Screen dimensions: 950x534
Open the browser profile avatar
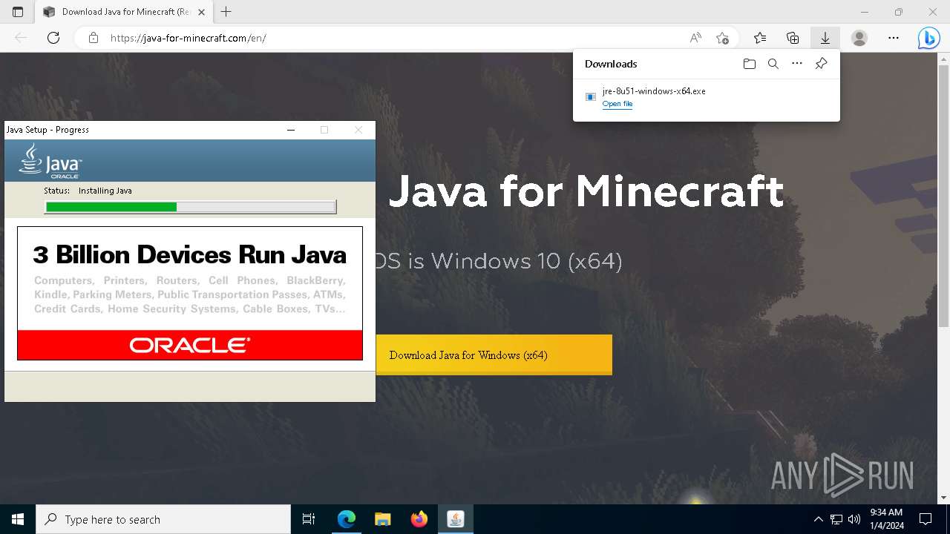859,38
